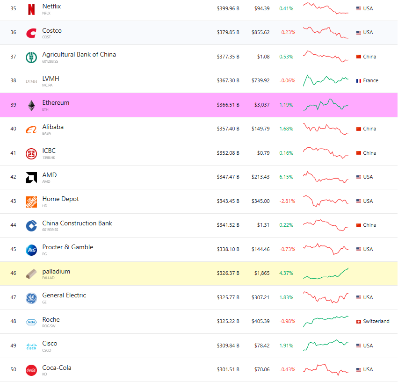The width and height of the screenshot is (398, 382).
Task: Click the Ethereum 30-day sparkline chart
Action: tap(326, 105)
